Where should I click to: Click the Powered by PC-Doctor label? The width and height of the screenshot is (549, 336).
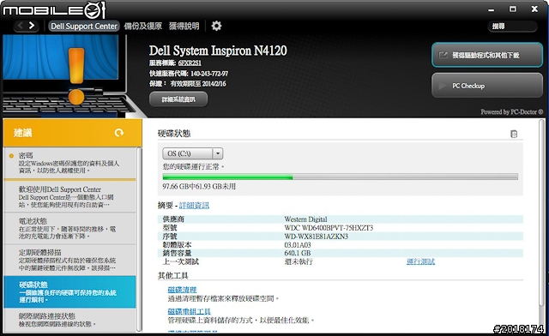511,112
